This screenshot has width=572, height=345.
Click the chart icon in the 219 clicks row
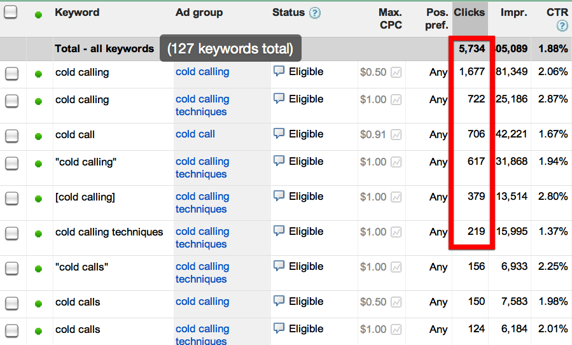(x=396, y=232)
